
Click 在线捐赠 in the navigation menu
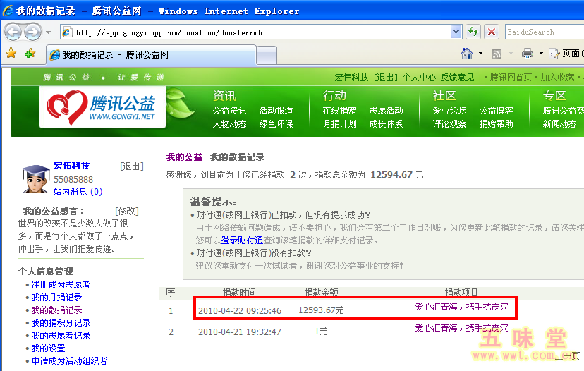[339, 111]
